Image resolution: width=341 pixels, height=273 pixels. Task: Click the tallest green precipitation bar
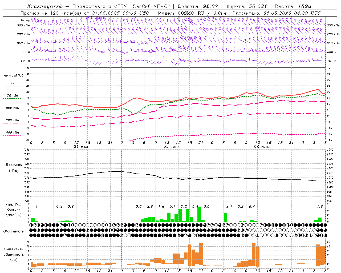click(199, 214)
